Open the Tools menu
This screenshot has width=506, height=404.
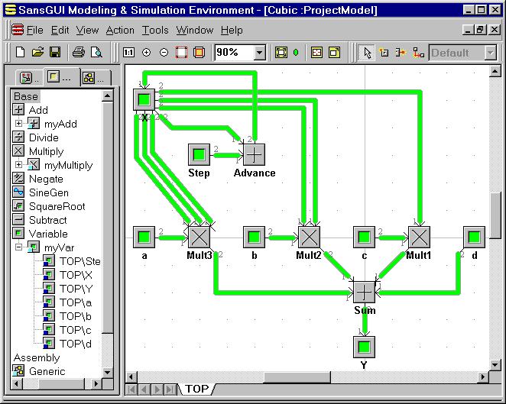click(x=155, y=30)
